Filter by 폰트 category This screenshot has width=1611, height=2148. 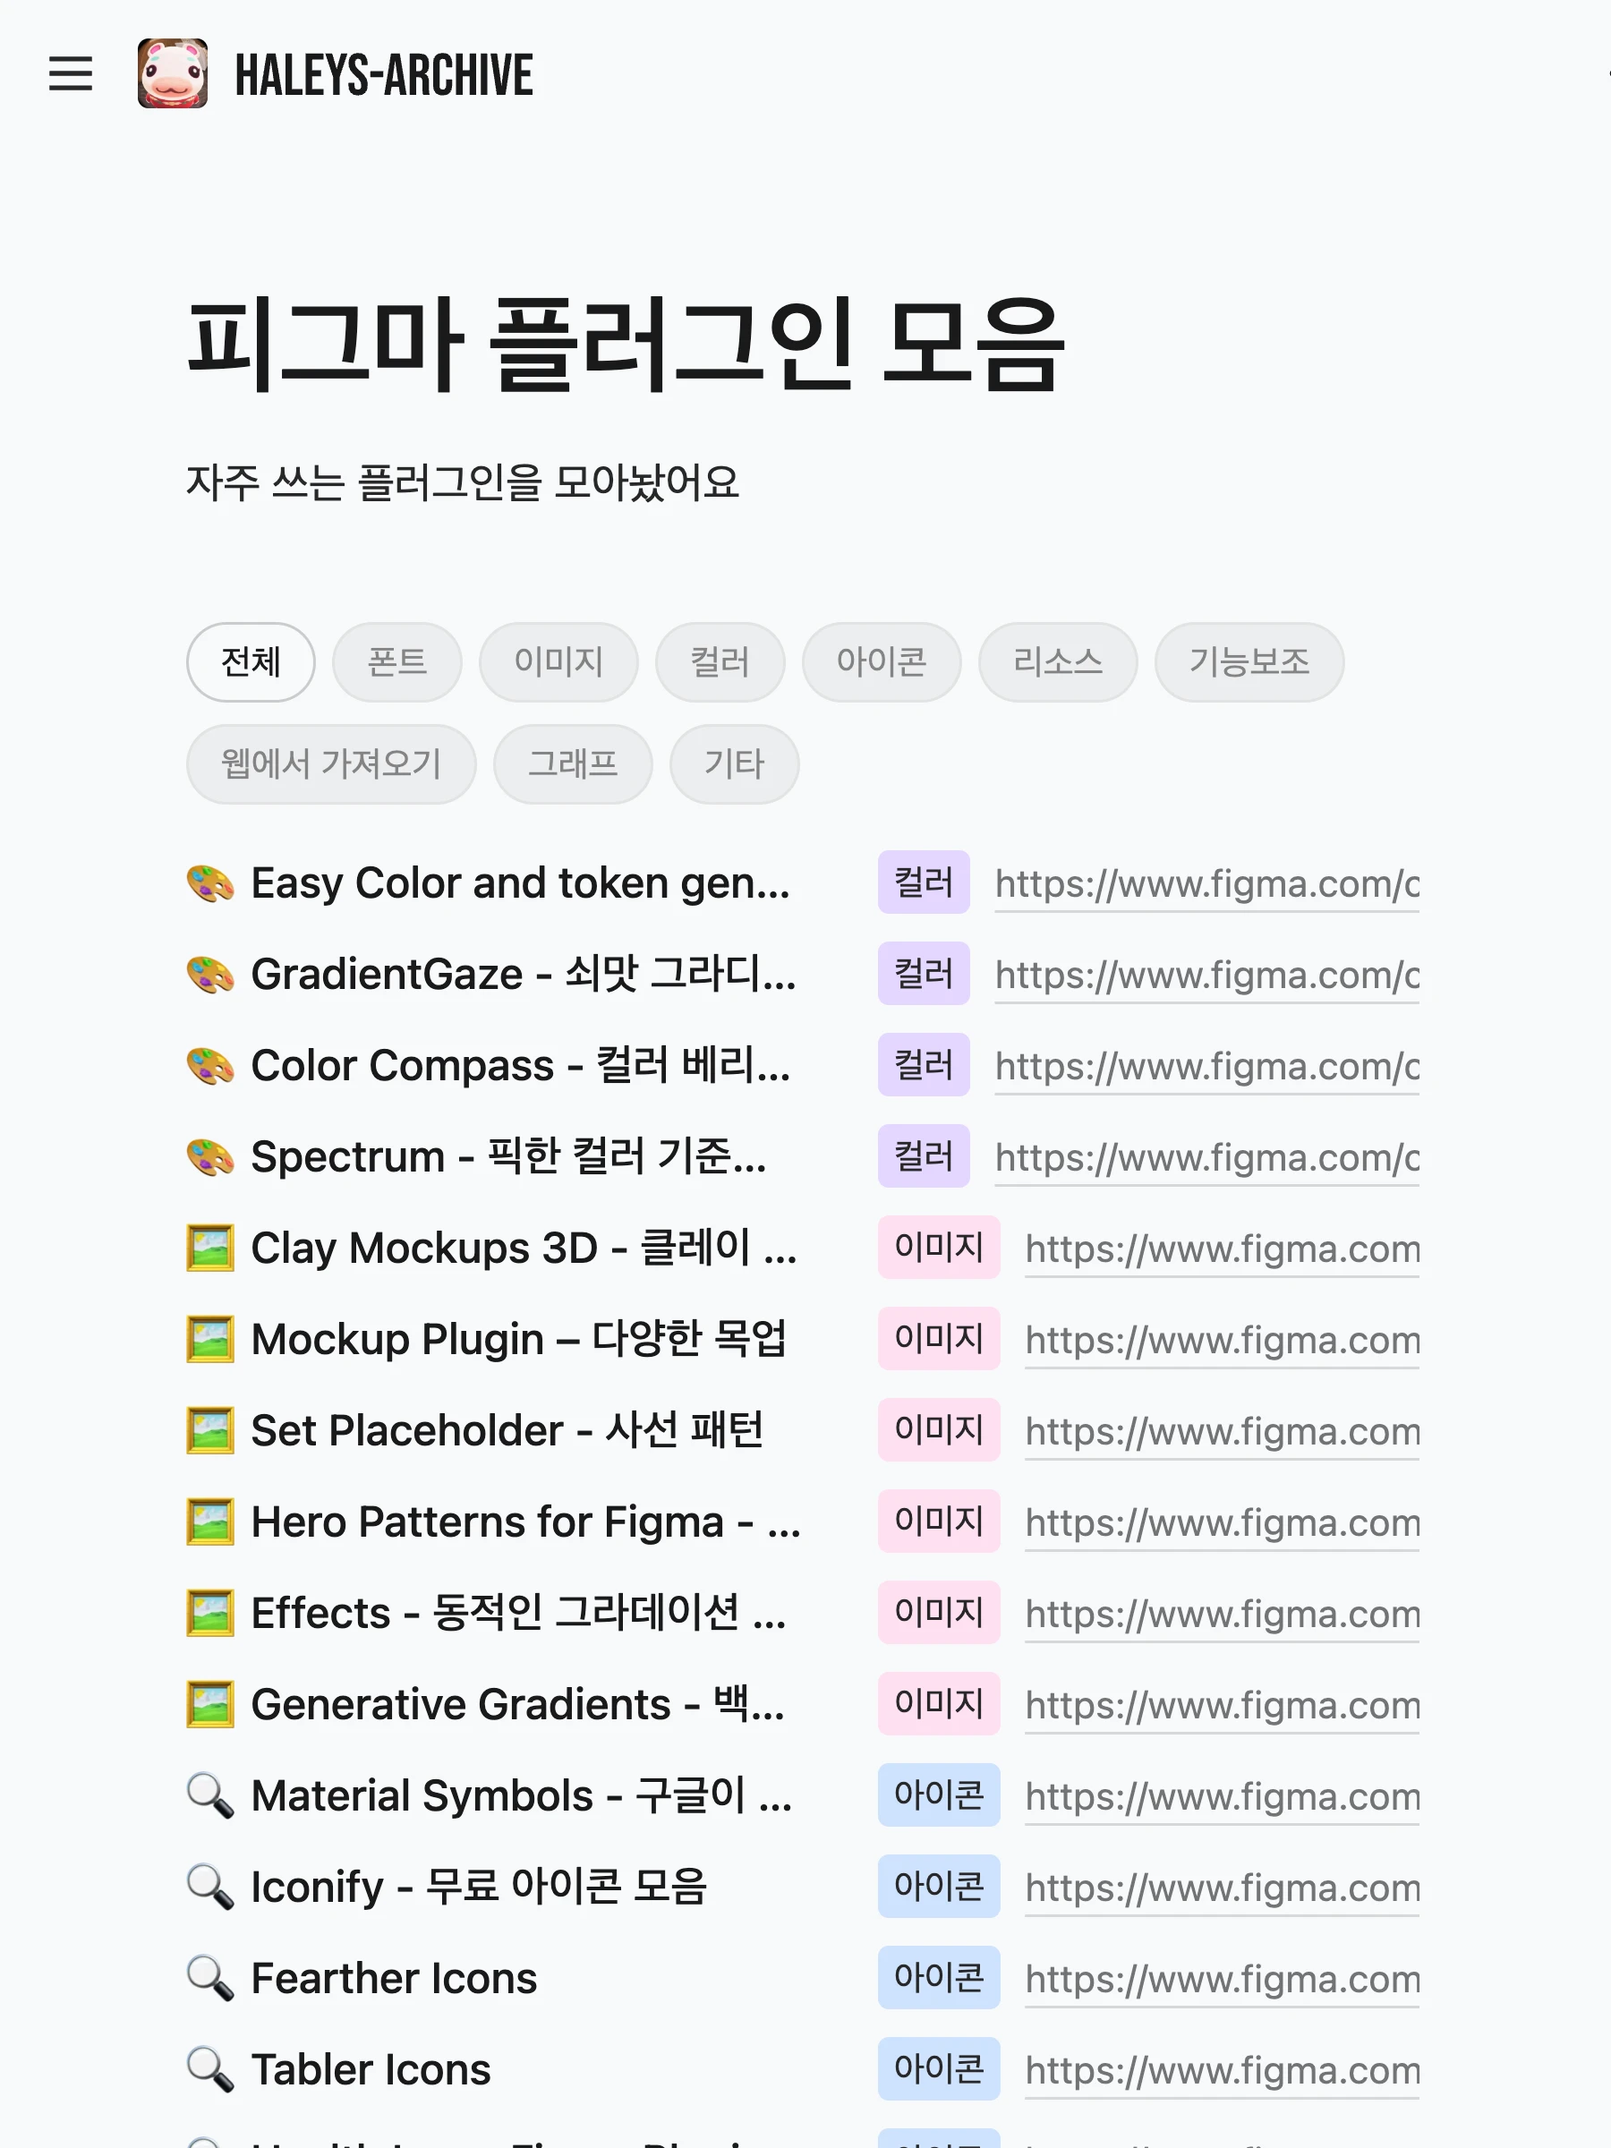tap(396, 662)
